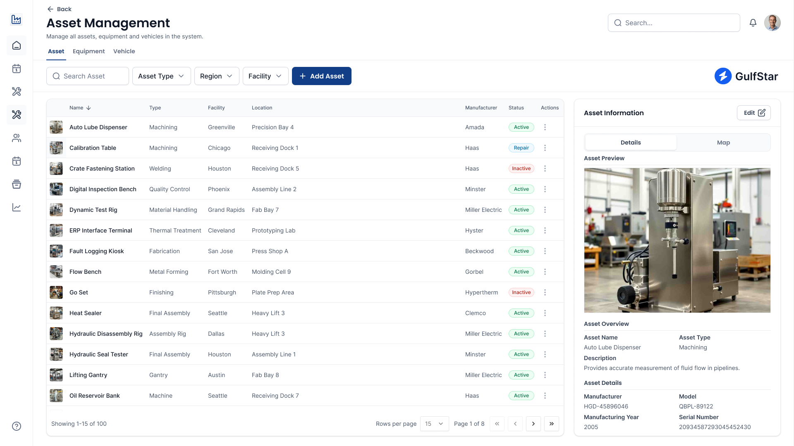794x446 pixels.
Task: Open notifications via the bell icon
Action: pyautogui.click(x=753, y=23)
